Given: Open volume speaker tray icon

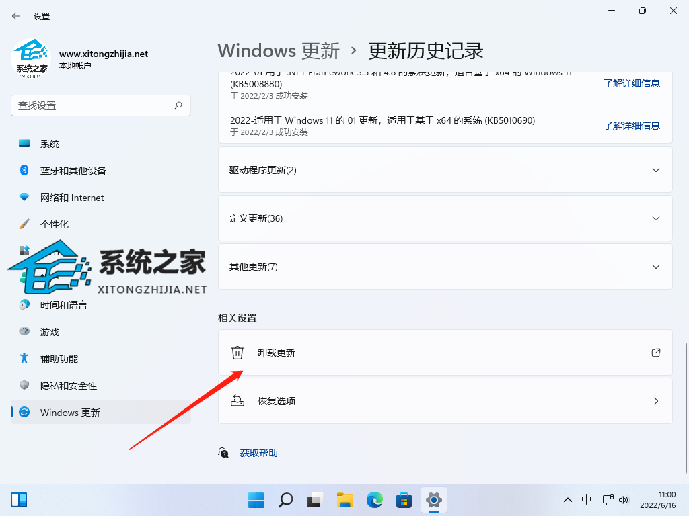Looking at the screenshot, I should 624,500.
